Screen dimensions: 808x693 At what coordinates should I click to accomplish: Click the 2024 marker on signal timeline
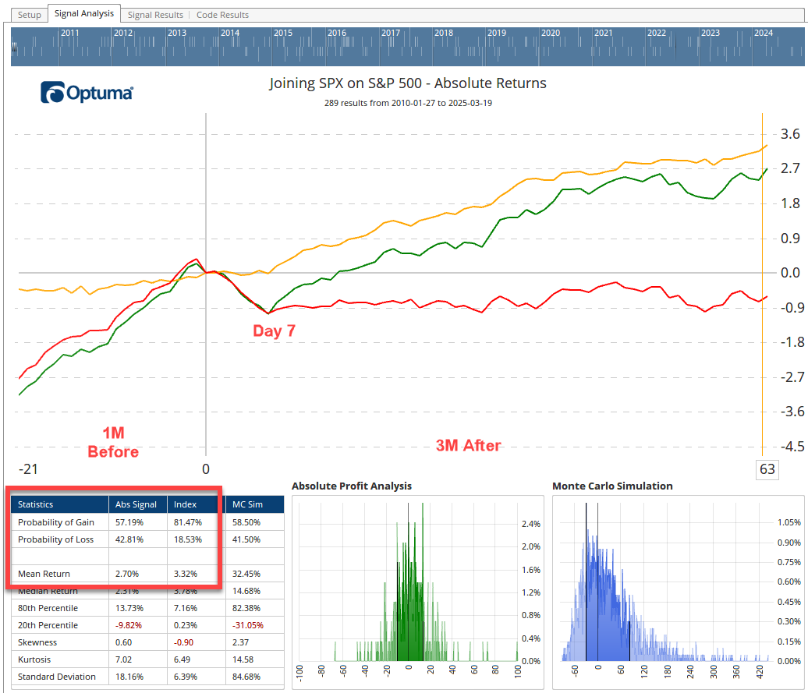pos(763,34)
